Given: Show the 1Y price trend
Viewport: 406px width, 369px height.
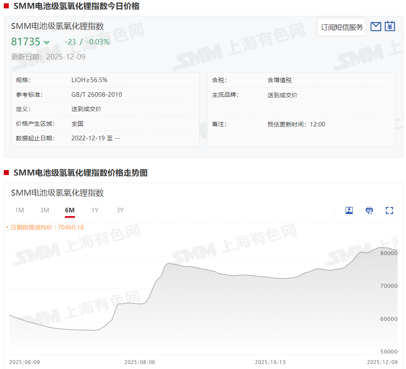Looking at the screenshot, I should [95, 210].
